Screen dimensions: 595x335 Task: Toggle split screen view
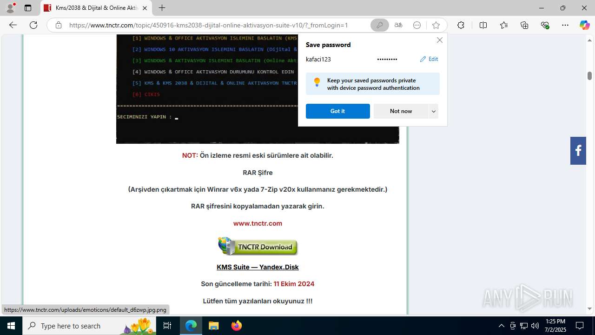(483, 25)
